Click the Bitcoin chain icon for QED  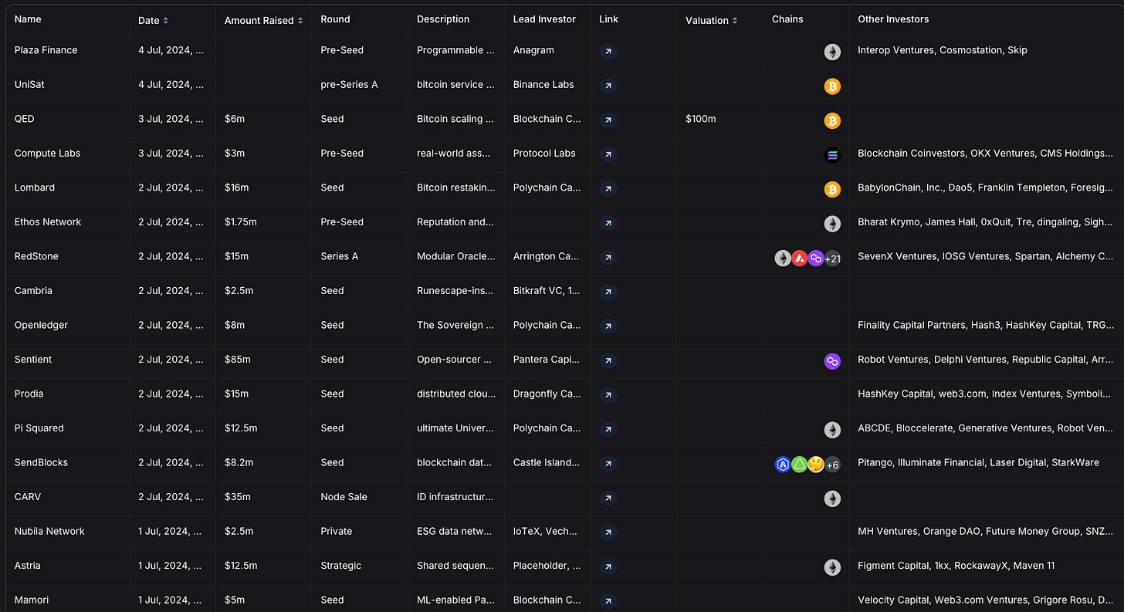point(832,120)
